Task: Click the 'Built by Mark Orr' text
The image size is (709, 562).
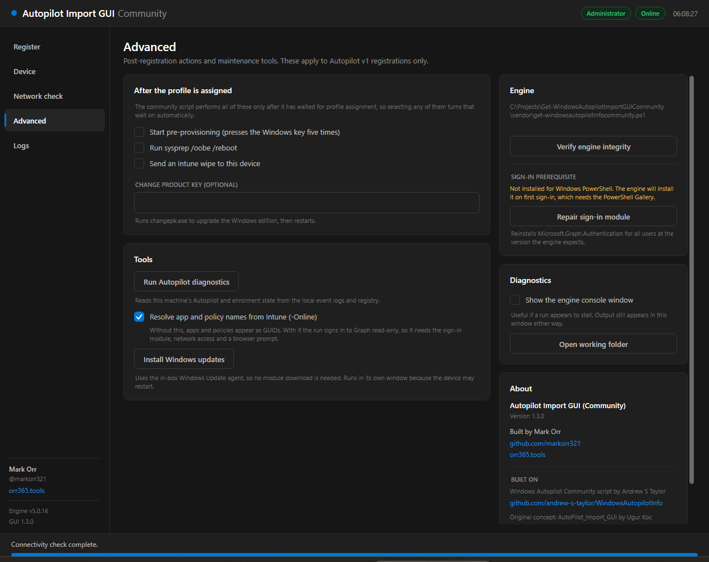Action: tap(535, 432)
